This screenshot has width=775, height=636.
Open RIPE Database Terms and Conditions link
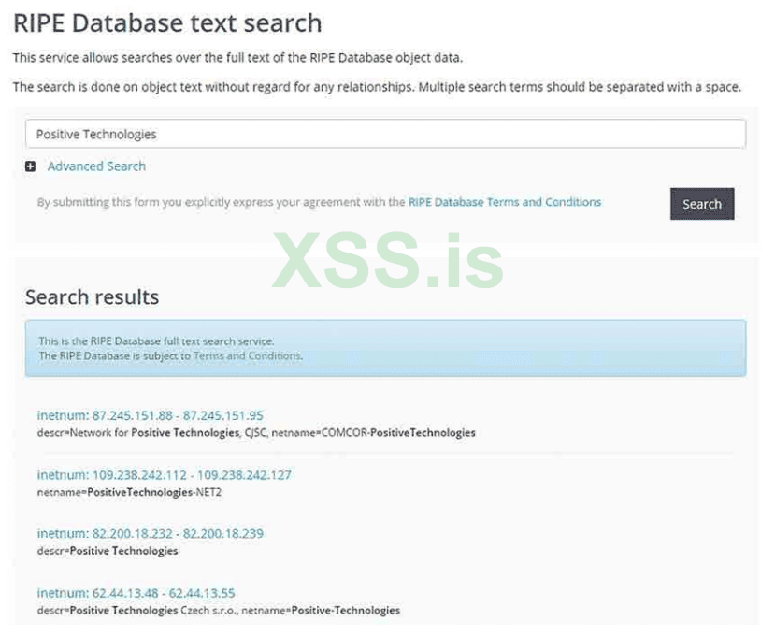pos(505,202)
